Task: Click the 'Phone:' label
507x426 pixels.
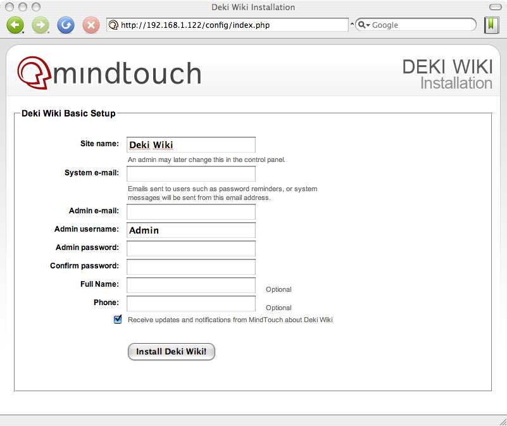Action: [106, 303]
